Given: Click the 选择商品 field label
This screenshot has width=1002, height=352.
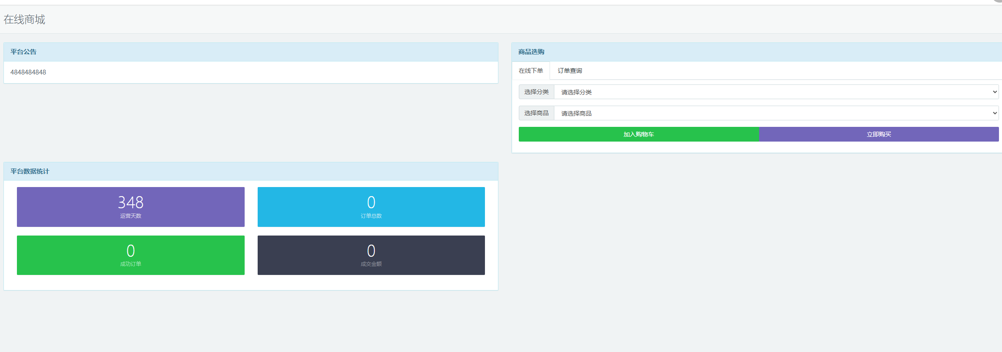Looking at the screenshot, I should pos(536,113).
